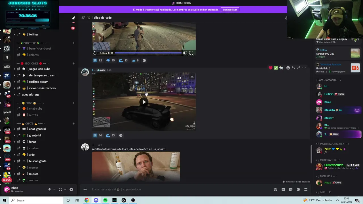Viewport: 363px width, 204px height.
Task: Open microphone input options arrow
Action: pyautogui.click(x=54, y=190)
